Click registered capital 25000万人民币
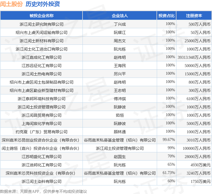Image resolution: width=212 pixels, height=194 pixels. (x=197, y=41)
